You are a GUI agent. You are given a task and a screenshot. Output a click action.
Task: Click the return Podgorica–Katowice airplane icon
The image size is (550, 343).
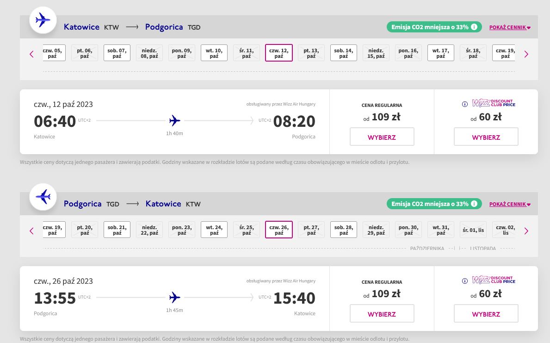[43, 197]
